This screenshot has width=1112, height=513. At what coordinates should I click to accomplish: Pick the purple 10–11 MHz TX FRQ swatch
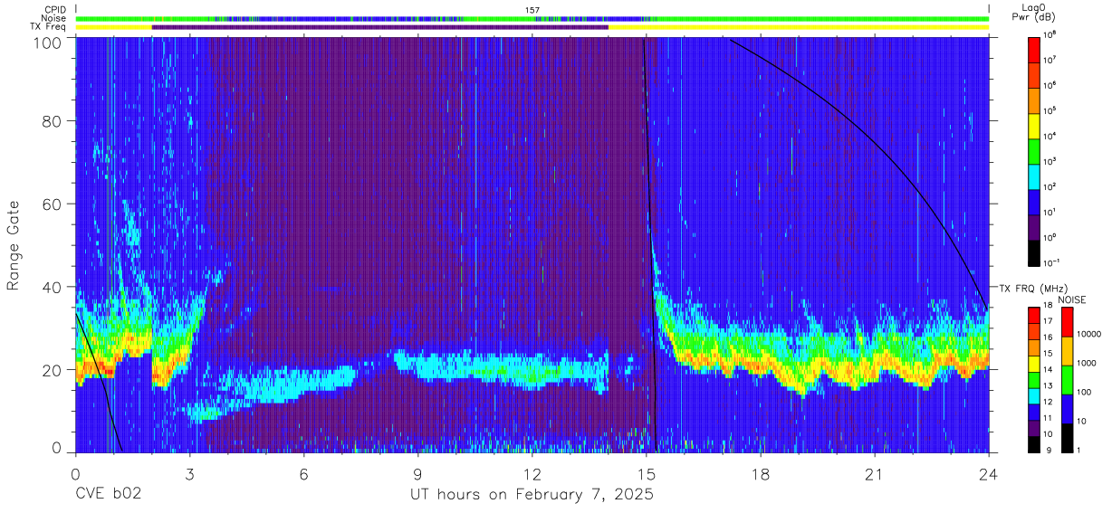(x=1034, y=427)
